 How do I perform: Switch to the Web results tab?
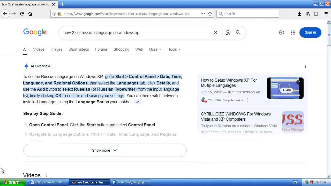point(139,49)
